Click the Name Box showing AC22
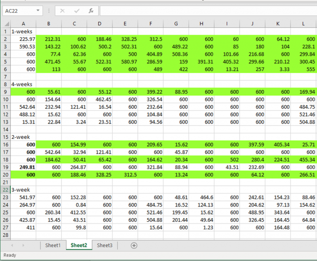The width and height of the screenshot is (317, 261). [19, 11]
